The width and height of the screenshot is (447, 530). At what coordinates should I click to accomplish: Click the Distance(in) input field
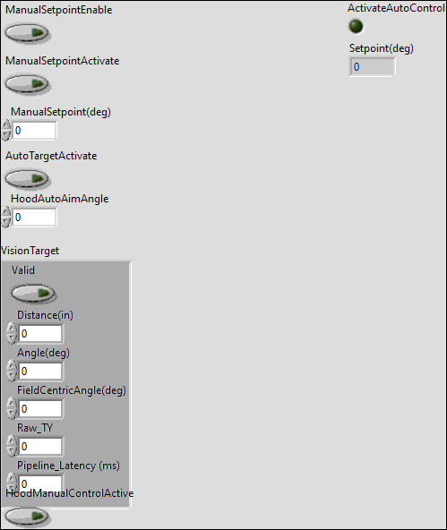click(40, 334)
